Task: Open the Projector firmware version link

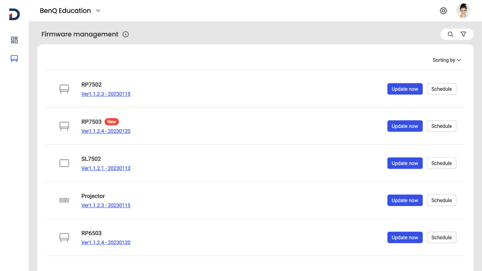Action: coord(105,205)
